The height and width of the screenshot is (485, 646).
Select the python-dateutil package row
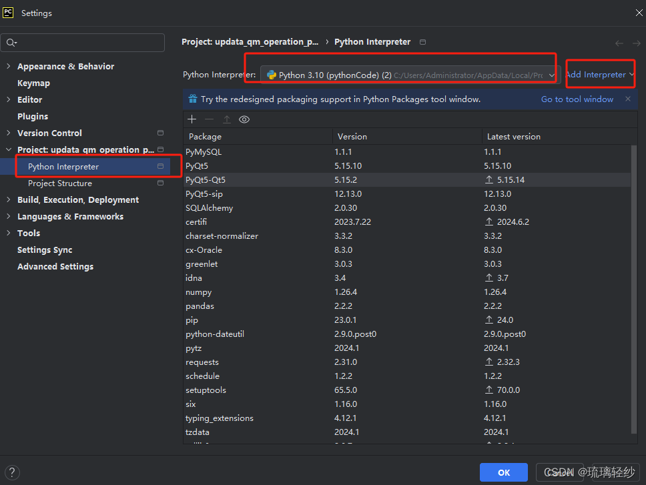[407, 334]
